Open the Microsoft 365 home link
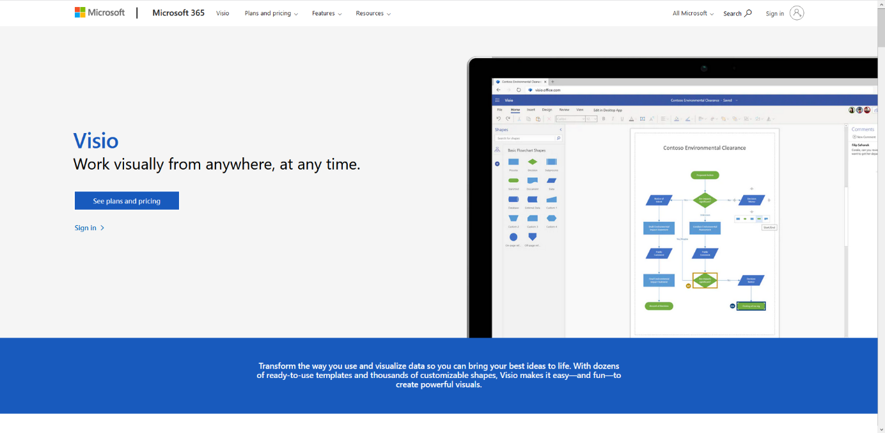The image size is (885, 433). [x=178, y=13]
